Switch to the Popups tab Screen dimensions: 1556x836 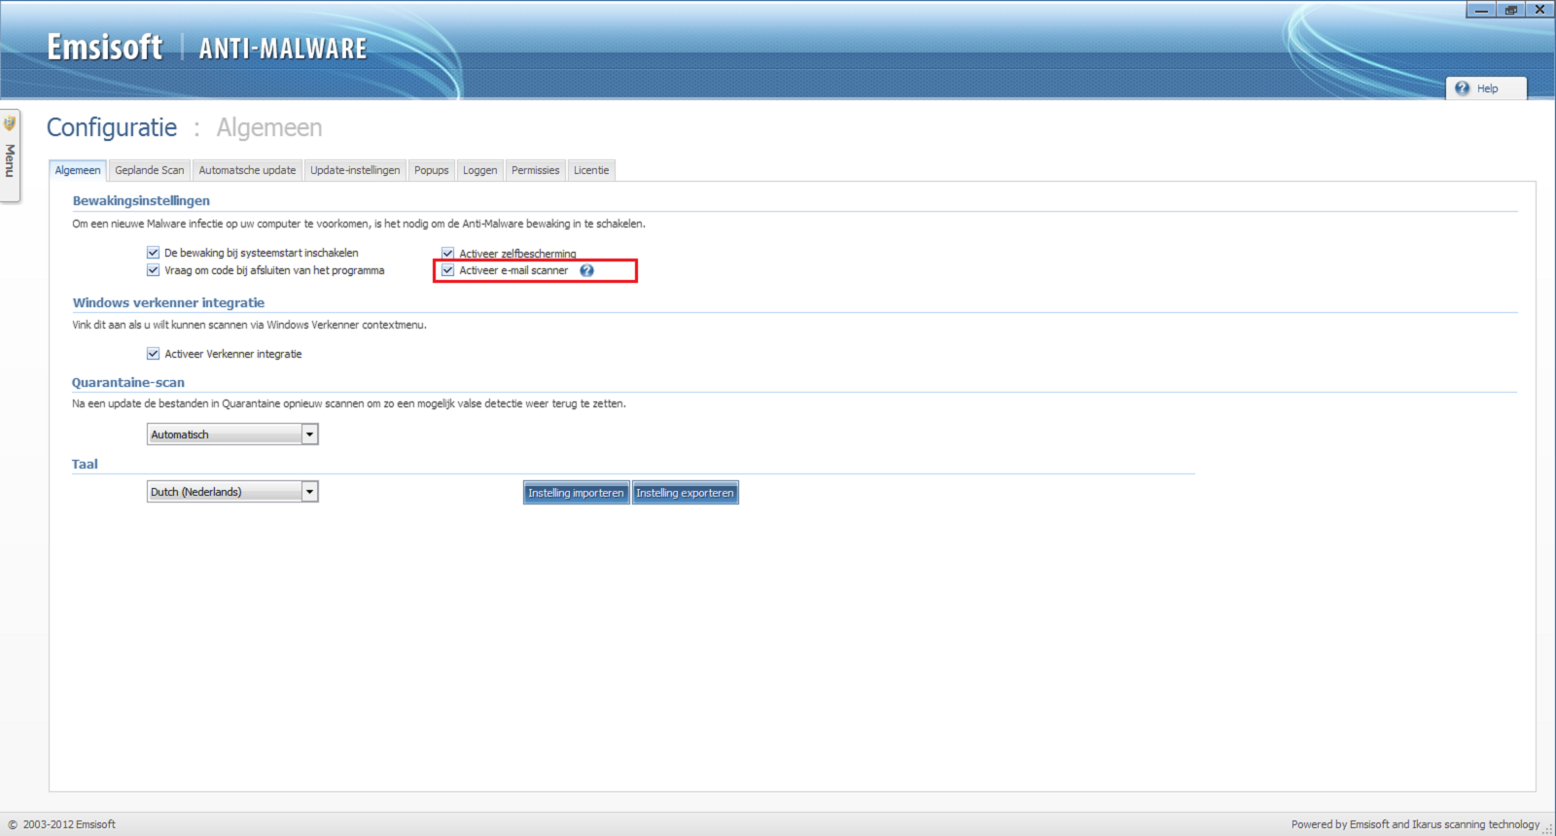point(432,170)
